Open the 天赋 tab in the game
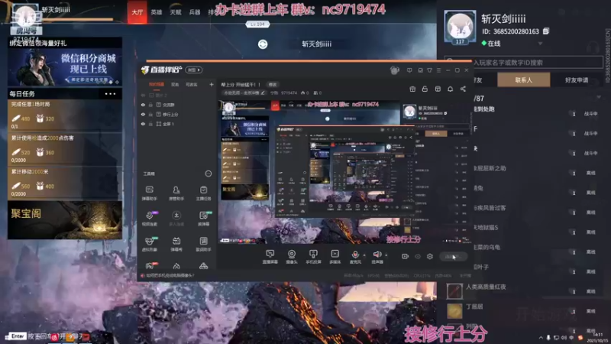 pyautogui.click(x=176, y=12)
